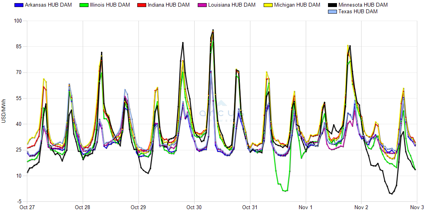Click the Oct 27 x-axis date label
The image size is (429, 222).
pyautogui.click(x=27, y=208)
